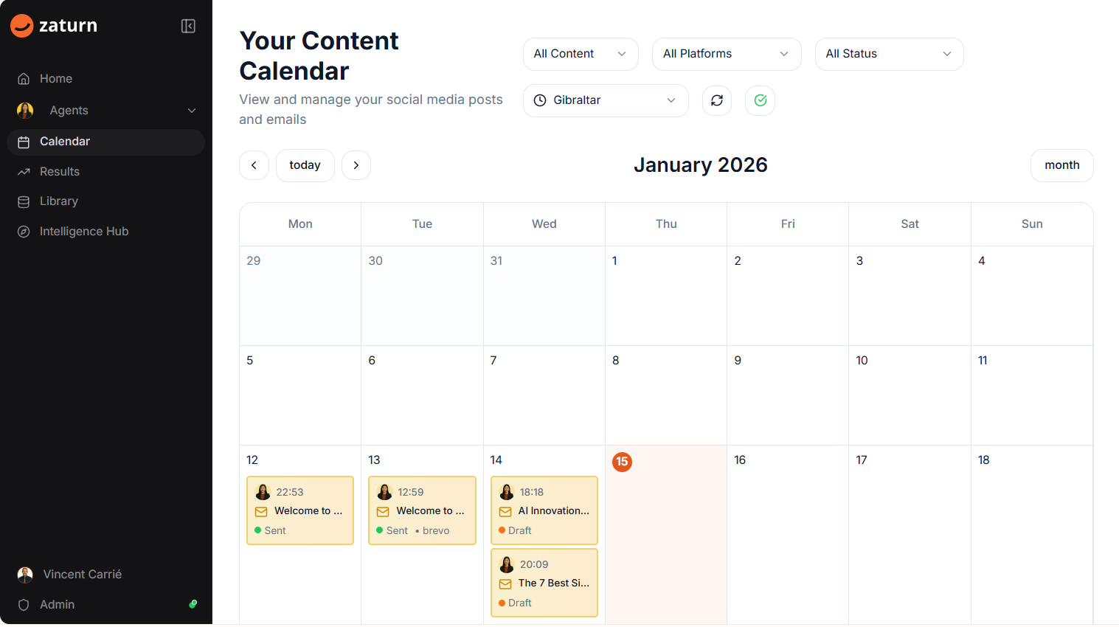The height and width of the screenshot is (627, 1119).
Task: Open the Library page in sidebar
Action: pyautogui.click(x=59, y=201)
